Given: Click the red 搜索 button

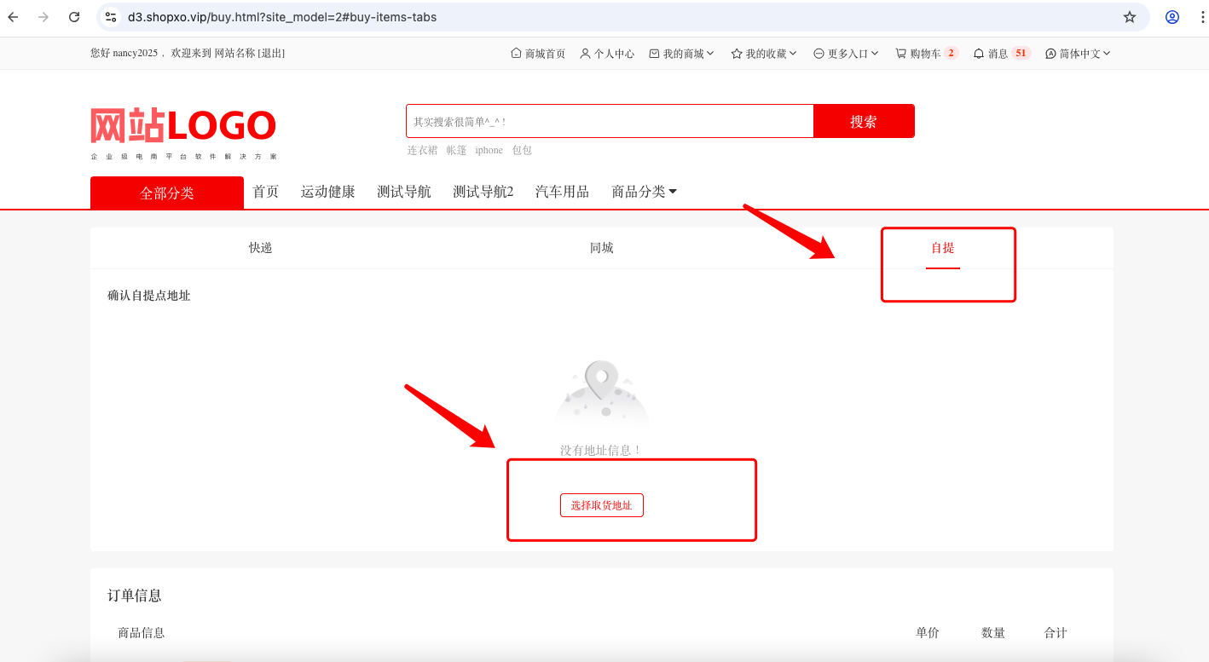Looking at the screenshot, I should [x=864, y=121].
